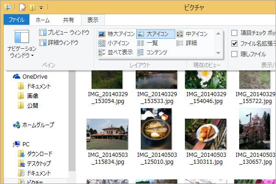Image resolution: width=276 pixels, height=184 pixels.
Task: Open the ドキュメント folder under PC
Action: 34,173
